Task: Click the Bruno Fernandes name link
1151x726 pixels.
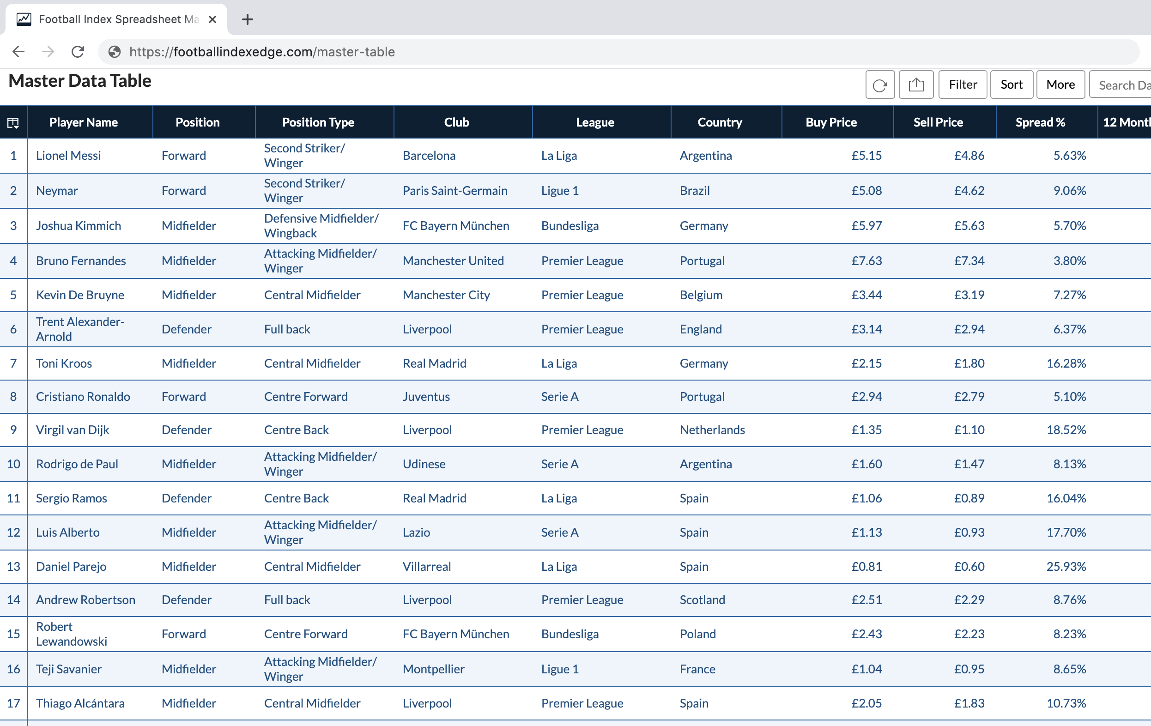Action: pyautogui.click(x=81, y=261)
